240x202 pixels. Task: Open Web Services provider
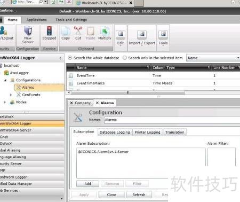32,190
